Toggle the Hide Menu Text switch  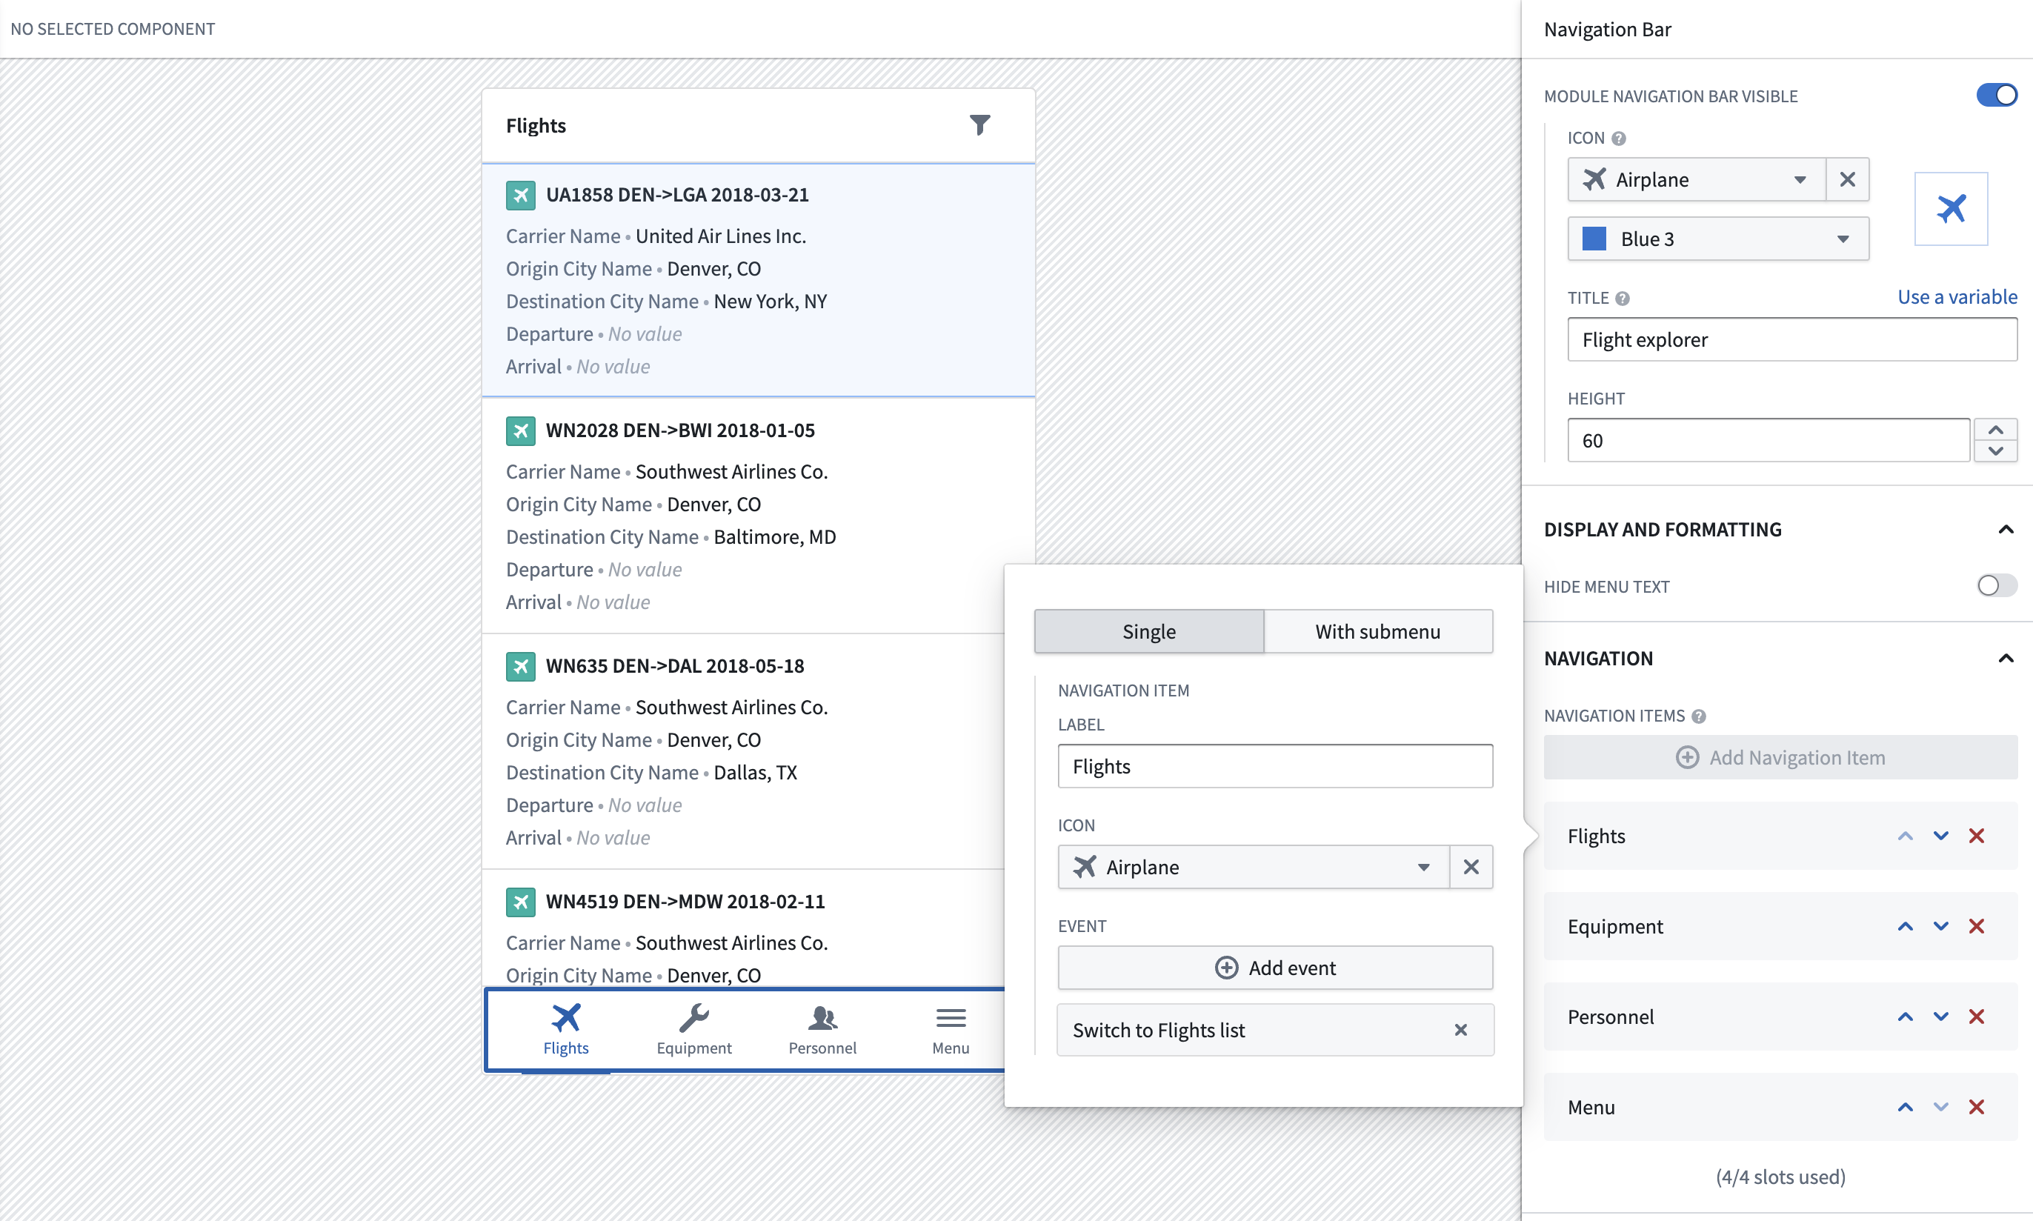coord(1997,586)
